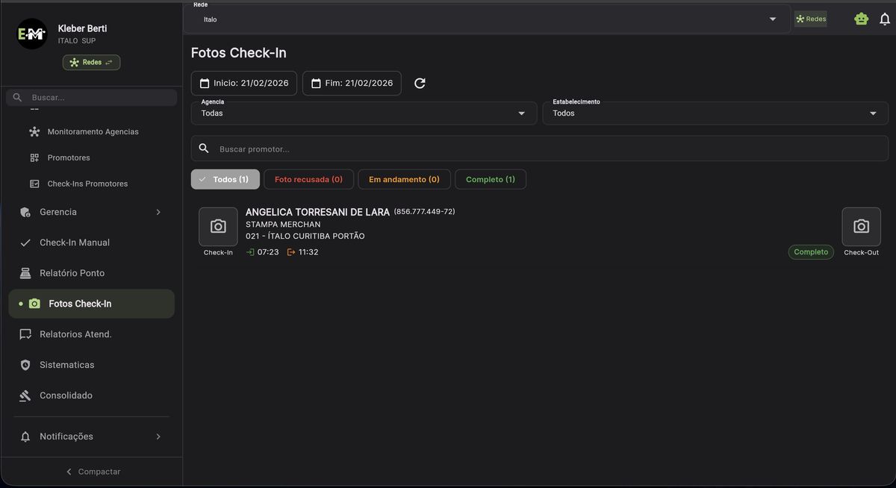
Task: View the Check-Out photo camera icon
Action: pos(861,227)
